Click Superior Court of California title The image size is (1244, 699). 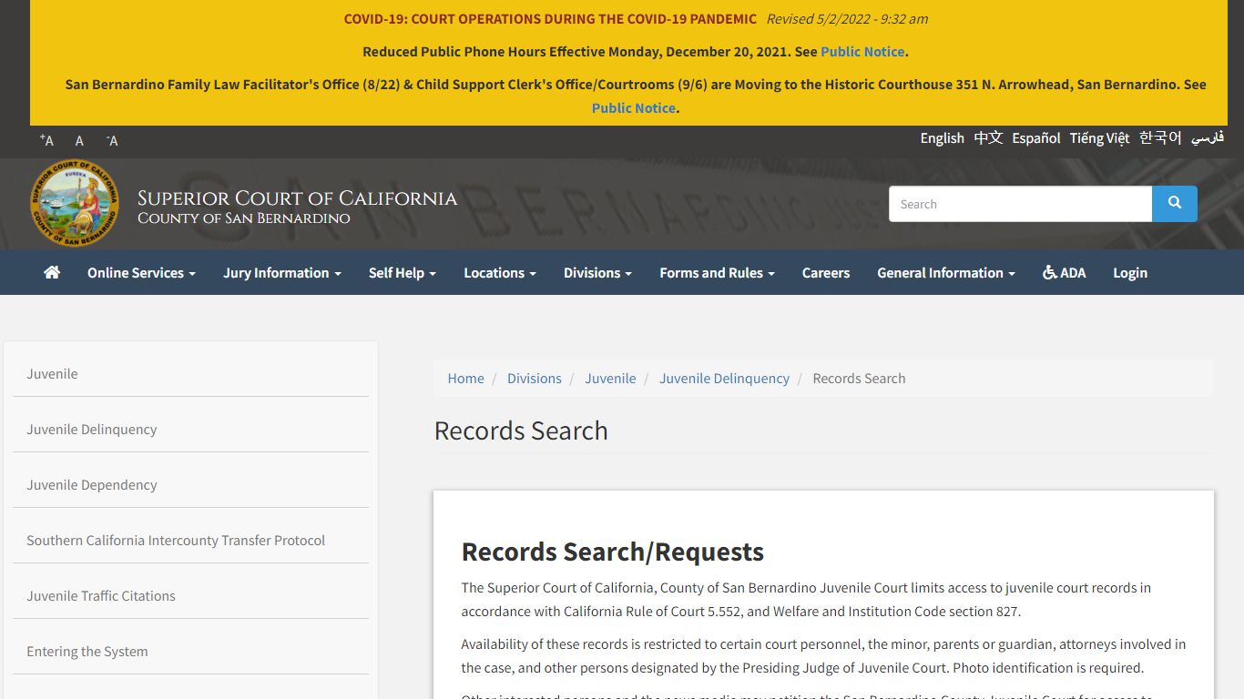click(x=297, y=198)
